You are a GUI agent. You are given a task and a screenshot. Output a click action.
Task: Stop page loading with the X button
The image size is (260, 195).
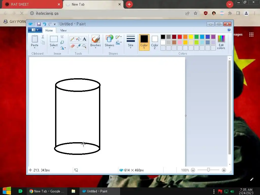pyautogui.click(x=22, y=13)
